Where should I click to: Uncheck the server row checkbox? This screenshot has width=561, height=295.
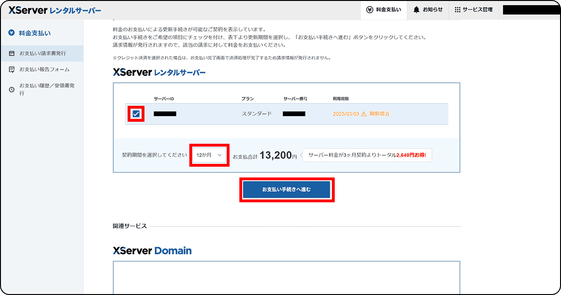pos(136,114)
